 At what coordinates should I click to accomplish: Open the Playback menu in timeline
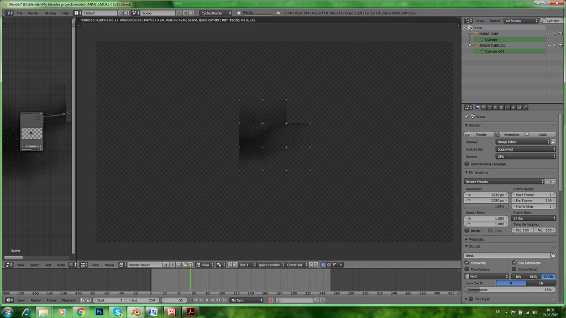click(x=69, y=300)
